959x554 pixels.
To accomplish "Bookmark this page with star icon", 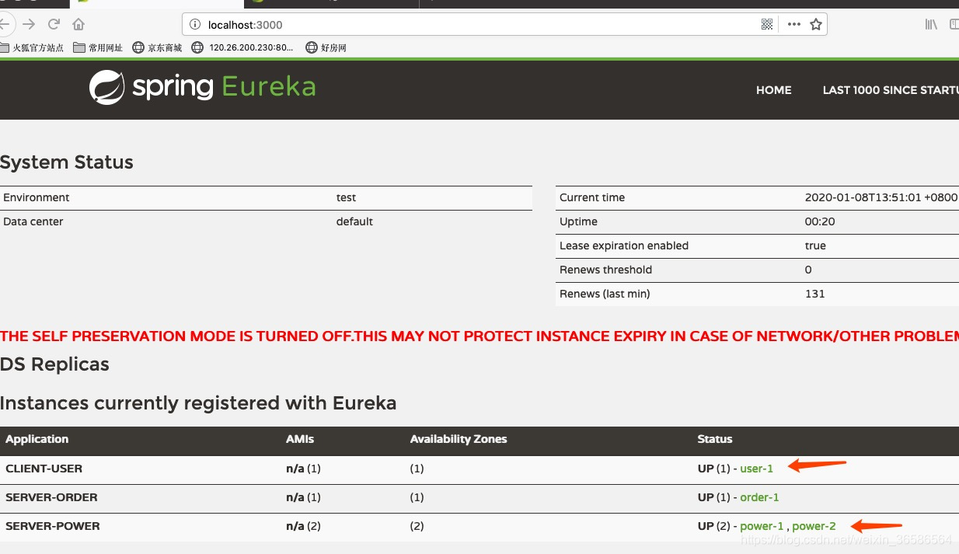I will click(x=816, y=25).
